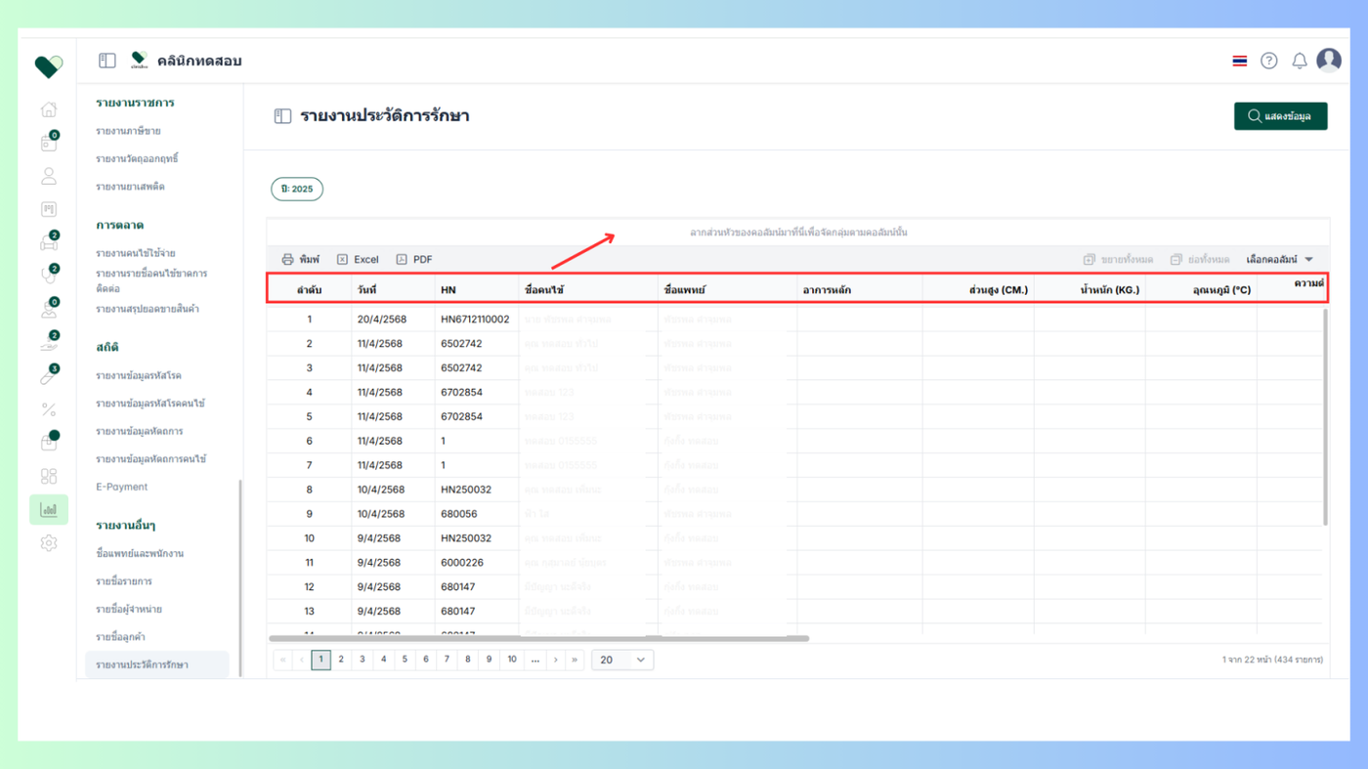Click the pagination ellipsis for more pages

[x=534, y=660]
